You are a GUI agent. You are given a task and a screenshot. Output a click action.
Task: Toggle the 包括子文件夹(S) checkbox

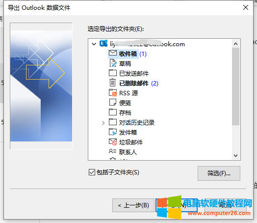(x=92, y=172)
